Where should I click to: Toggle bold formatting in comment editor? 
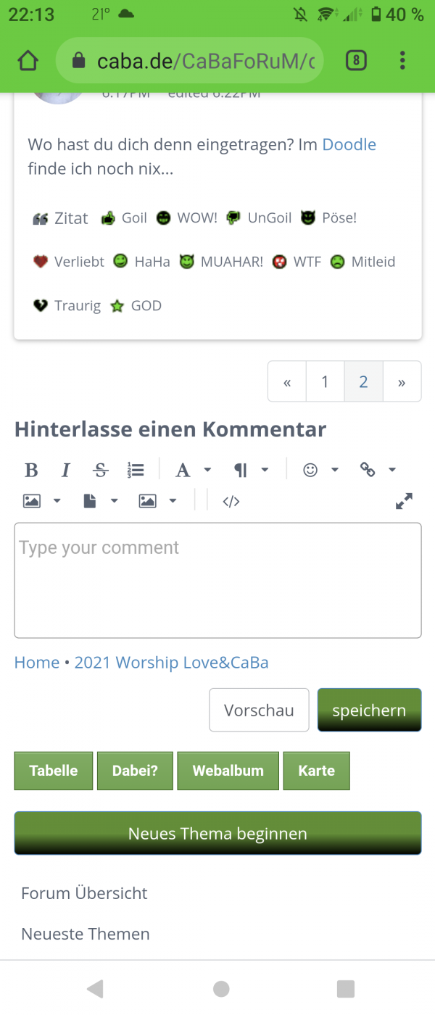coord(31,470)
